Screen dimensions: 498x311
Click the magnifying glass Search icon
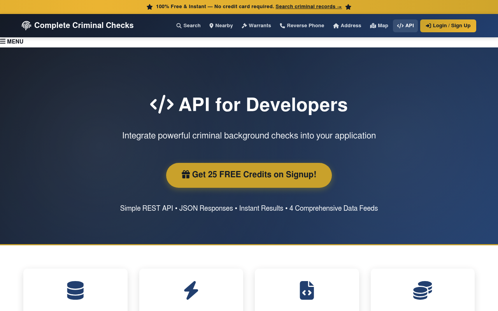[x=179, y=26]
